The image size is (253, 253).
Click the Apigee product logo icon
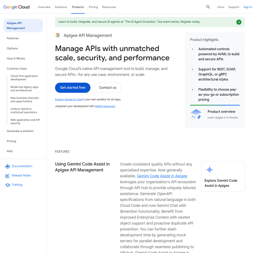[58, 35]
